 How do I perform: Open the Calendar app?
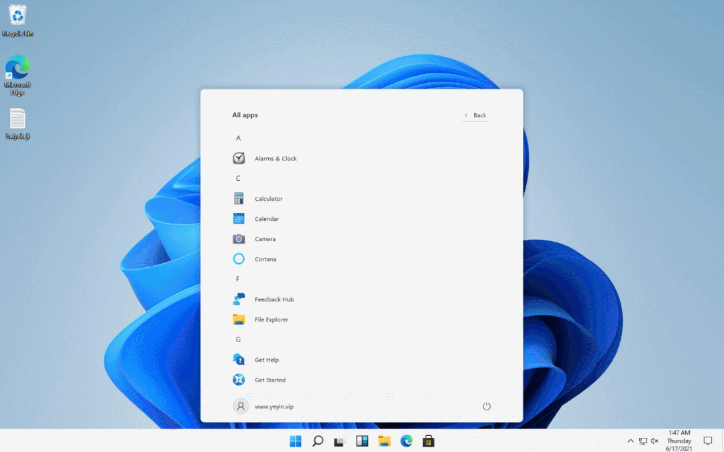(266, 218)
